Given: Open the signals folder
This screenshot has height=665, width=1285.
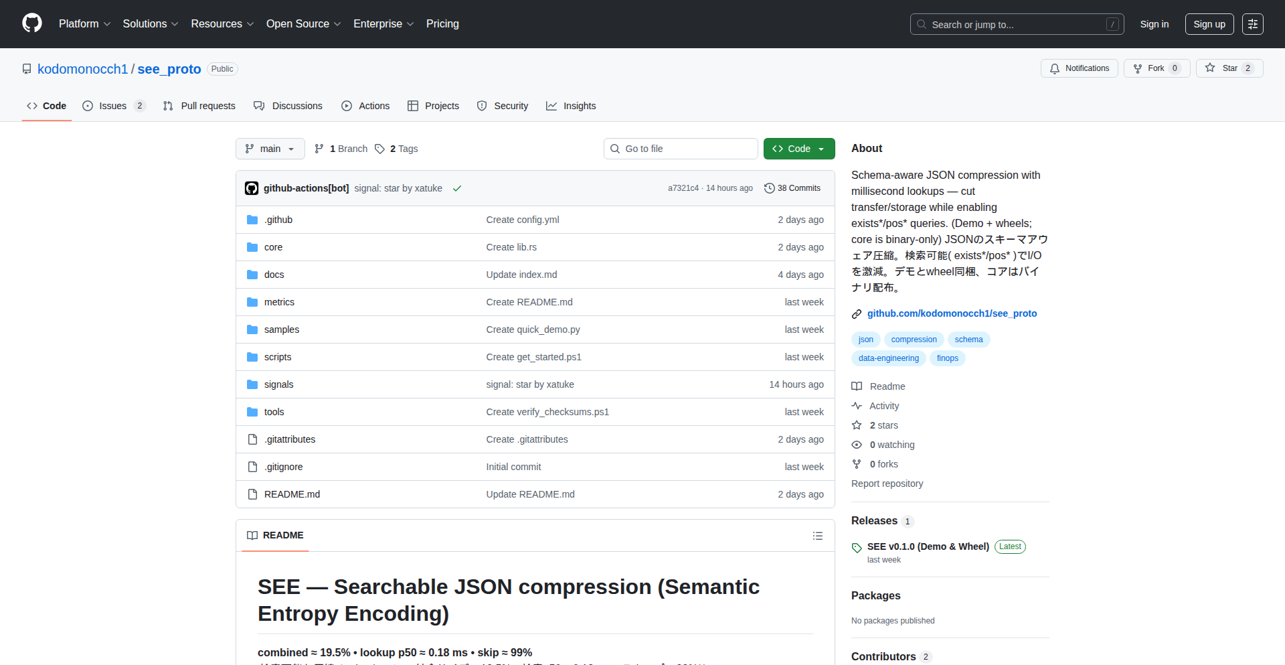Looking at the screenshot, I should tap(278, 384).
